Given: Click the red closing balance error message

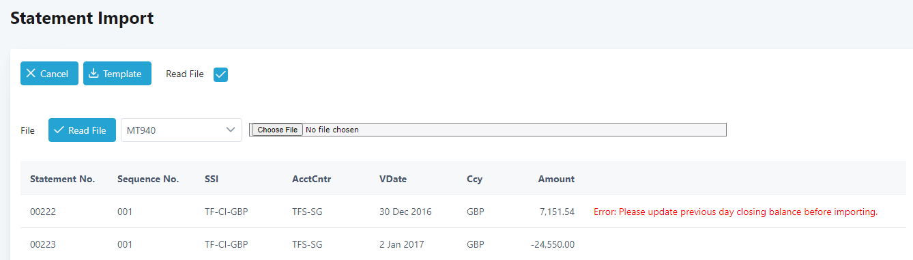Looking at the screenshot, I should click(736, 212).
